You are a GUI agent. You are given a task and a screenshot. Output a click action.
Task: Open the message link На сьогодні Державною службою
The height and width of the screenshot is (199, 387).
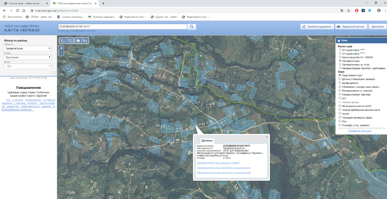click(28, 105)
